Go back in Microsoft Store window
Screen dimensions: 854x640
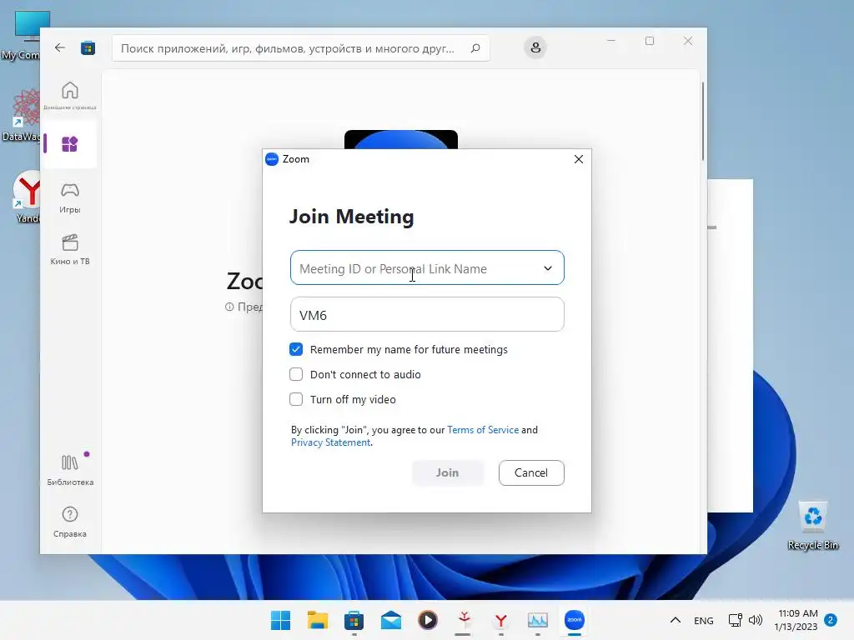60,47
